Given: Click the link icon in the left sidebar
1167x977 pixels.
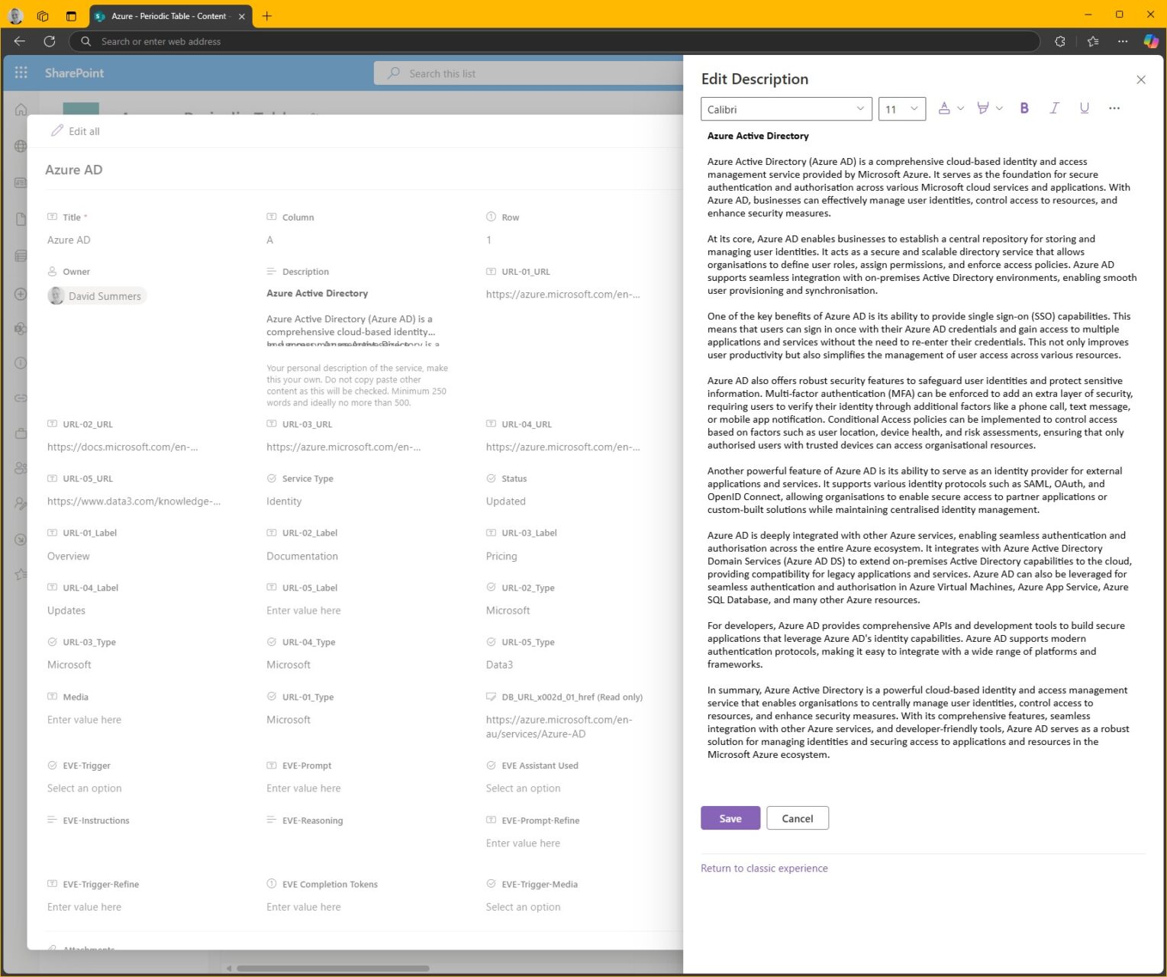Looking at the screenshot, I should pyautogui.click(x=20, y=398).
